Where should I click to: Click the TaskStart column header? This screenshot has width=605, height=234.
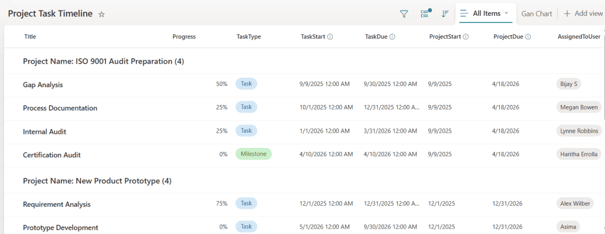(x=313, y=37)
